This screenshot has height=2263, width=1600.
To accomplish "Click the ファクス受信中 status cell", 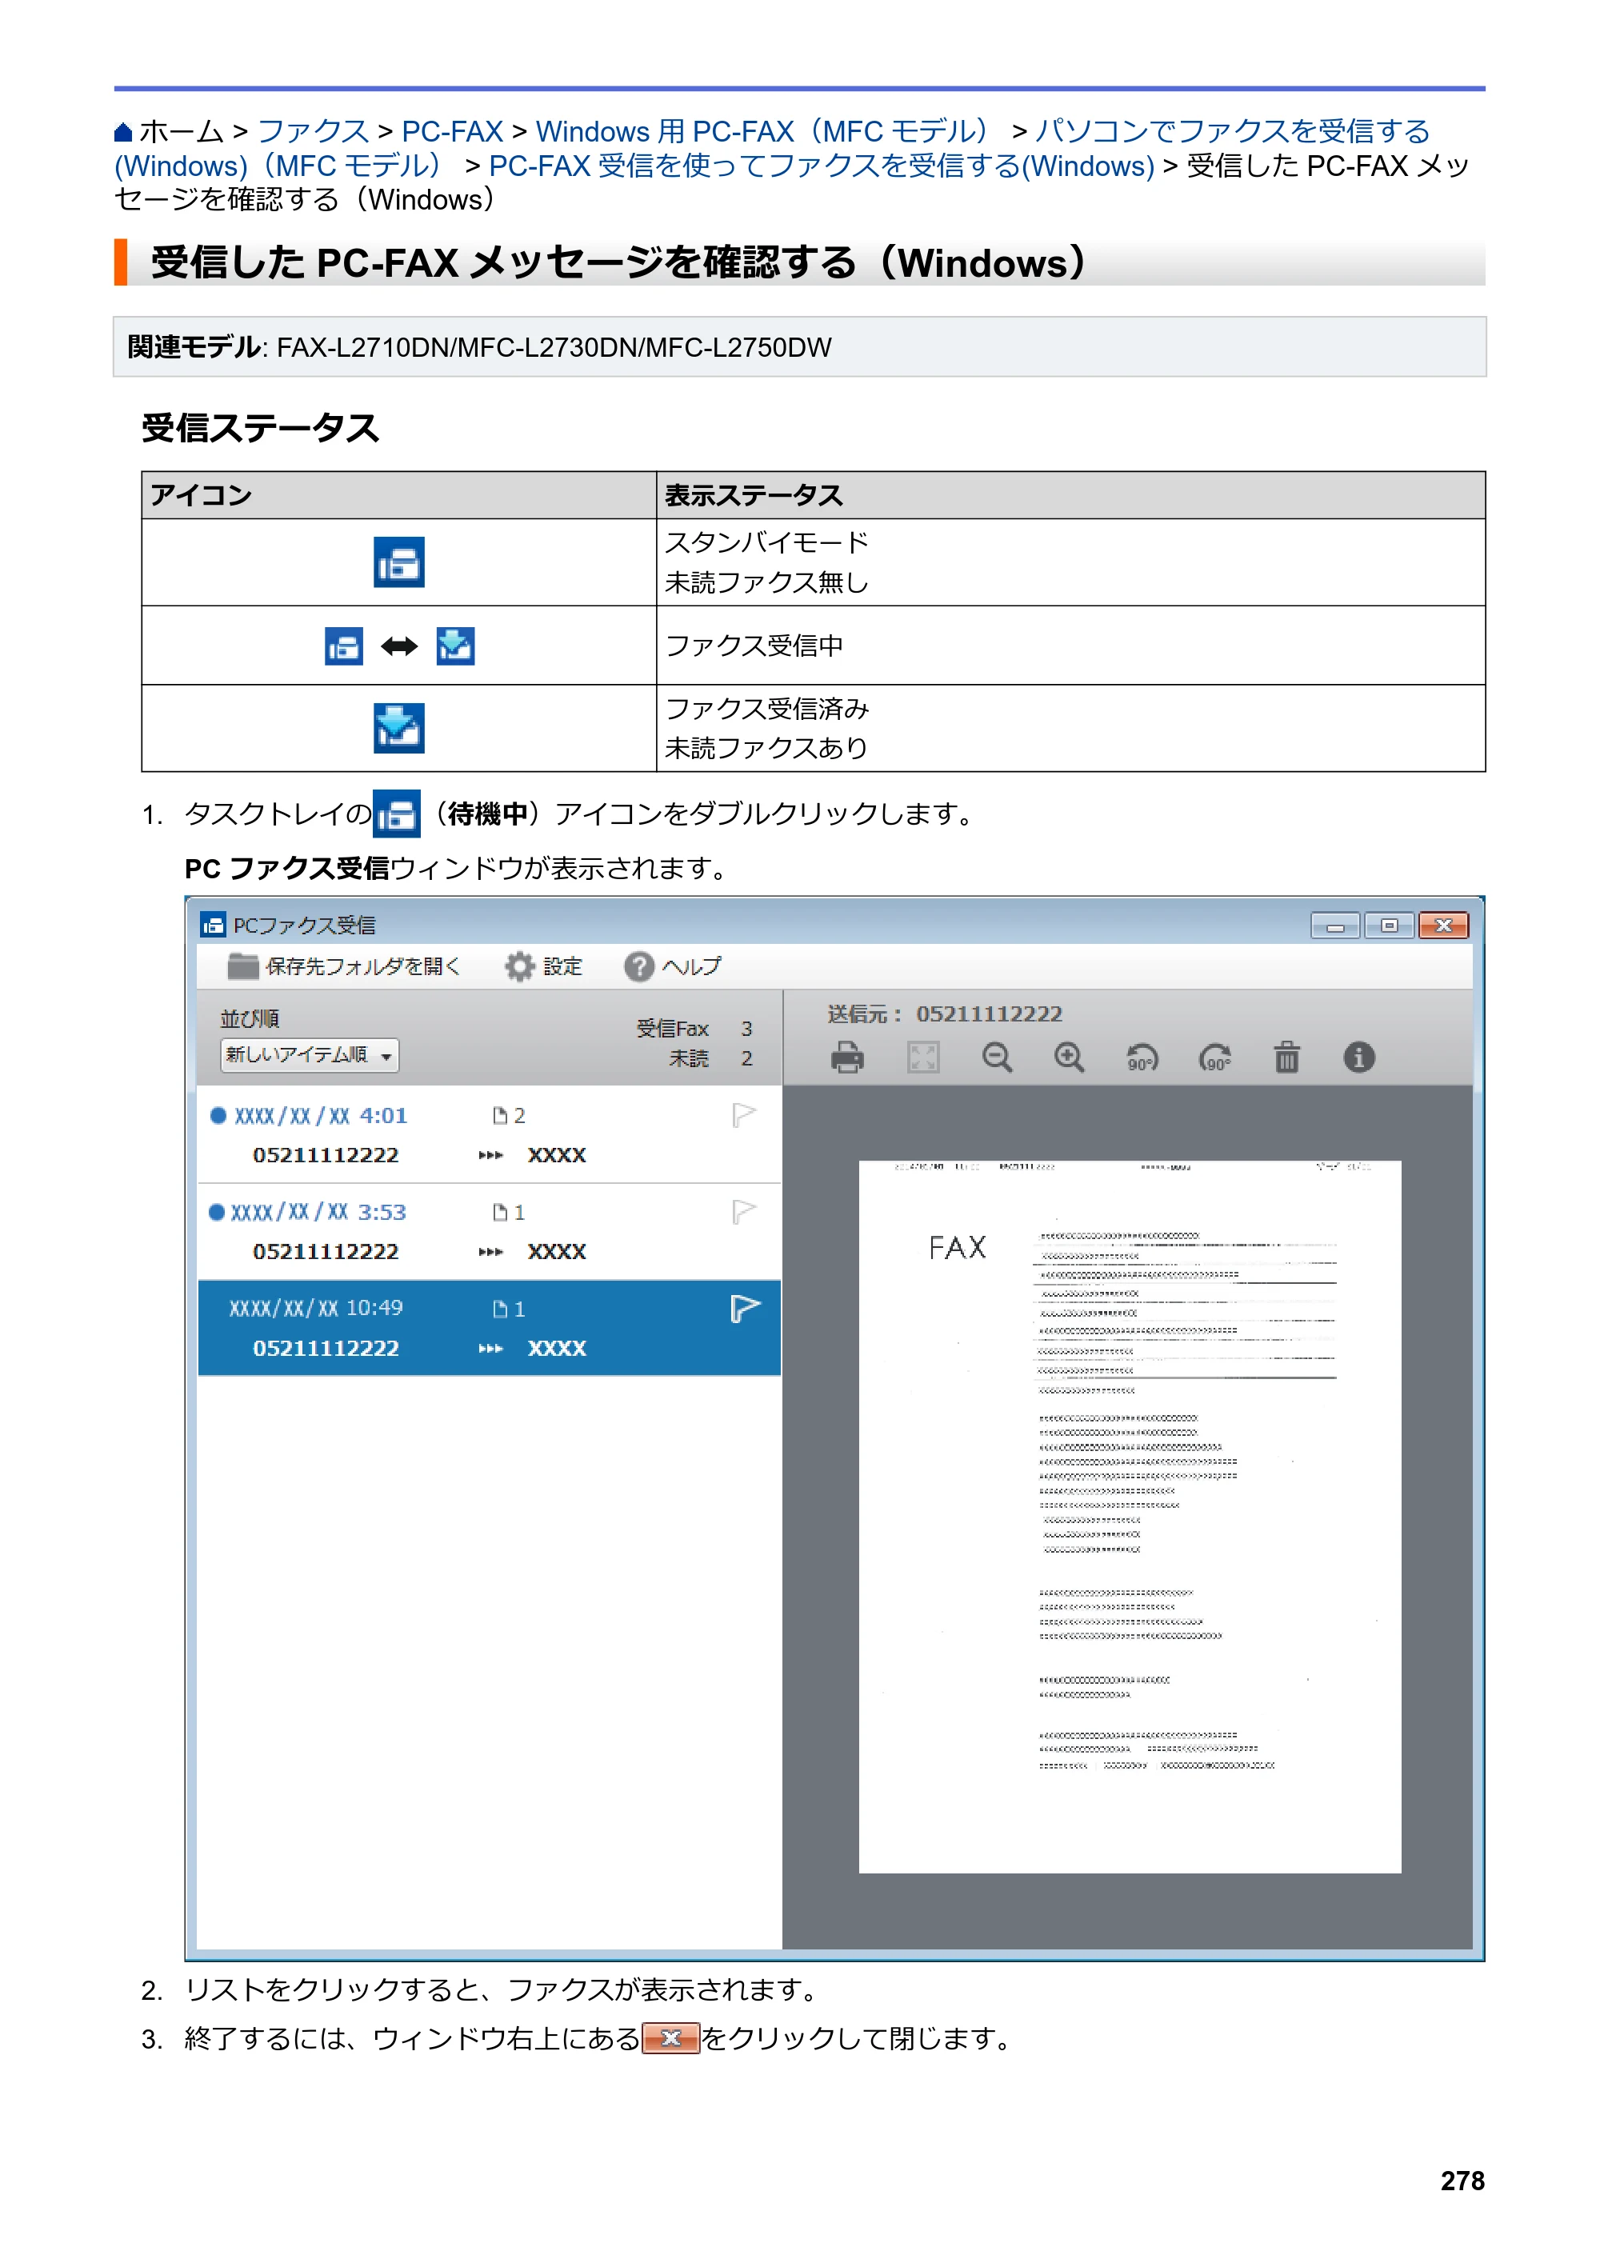I will 1070,645.
